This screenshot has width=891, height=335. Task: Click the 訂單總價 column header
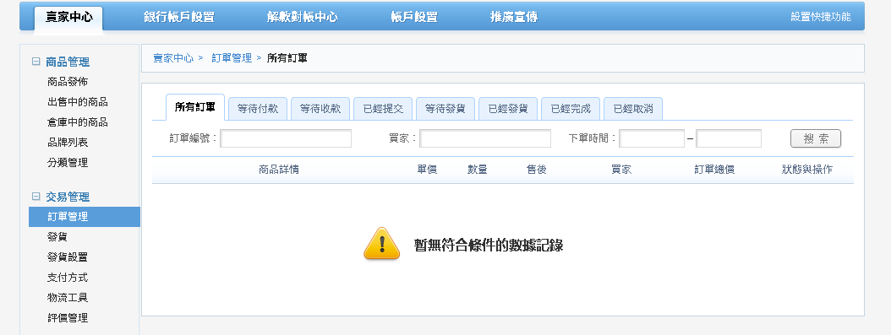tap(714, 170)
